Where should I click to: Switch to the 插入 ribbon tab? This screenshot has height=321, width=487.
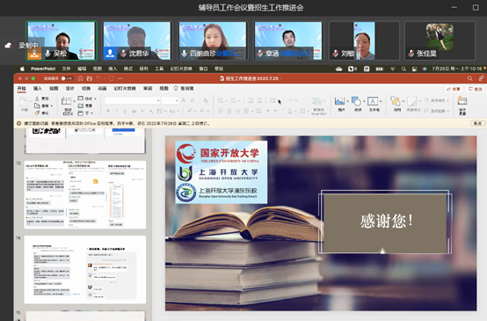[x=38, y=89]
